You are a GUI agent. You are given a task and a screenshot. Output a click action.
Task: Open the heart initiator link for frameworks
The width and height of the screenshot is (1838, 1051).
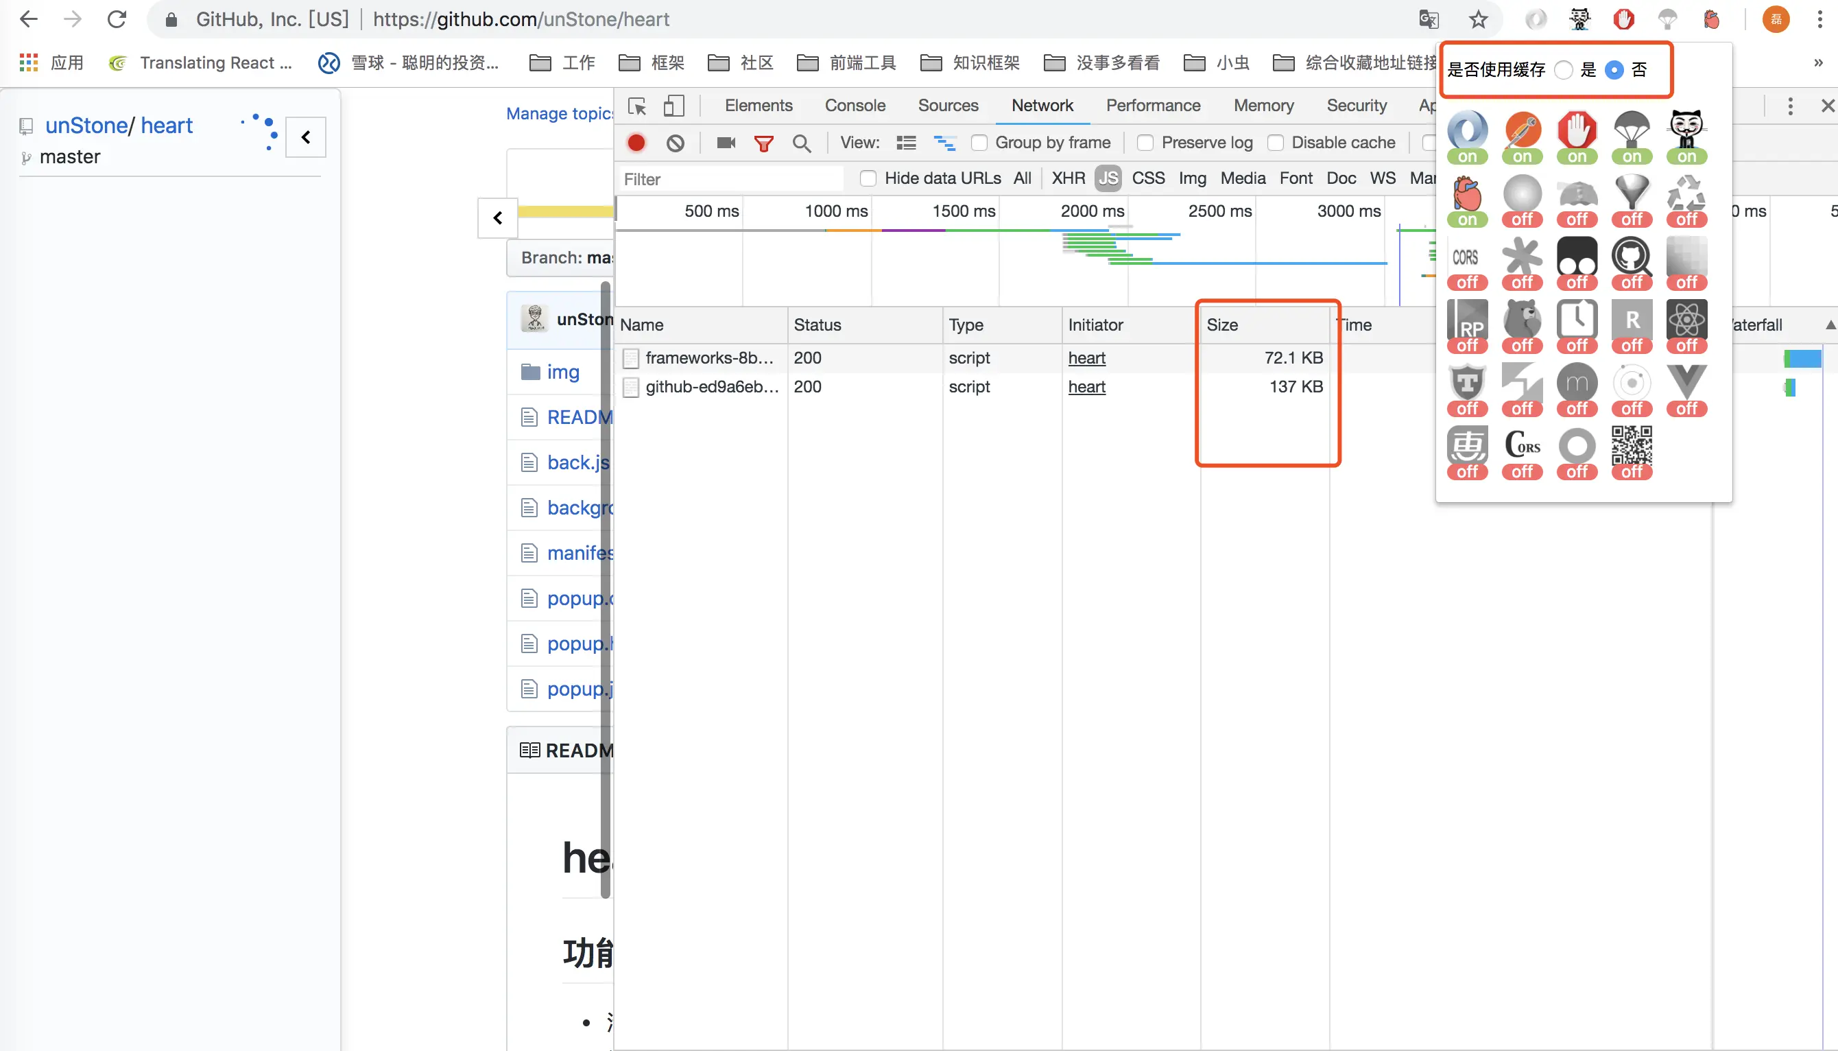pyautogui.click(x=1086, y=358)
